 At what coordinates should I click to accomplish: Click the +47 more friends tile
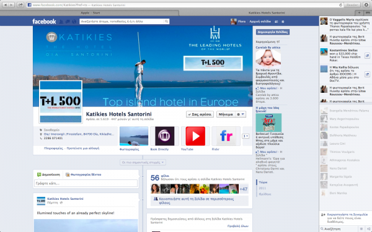244,189
